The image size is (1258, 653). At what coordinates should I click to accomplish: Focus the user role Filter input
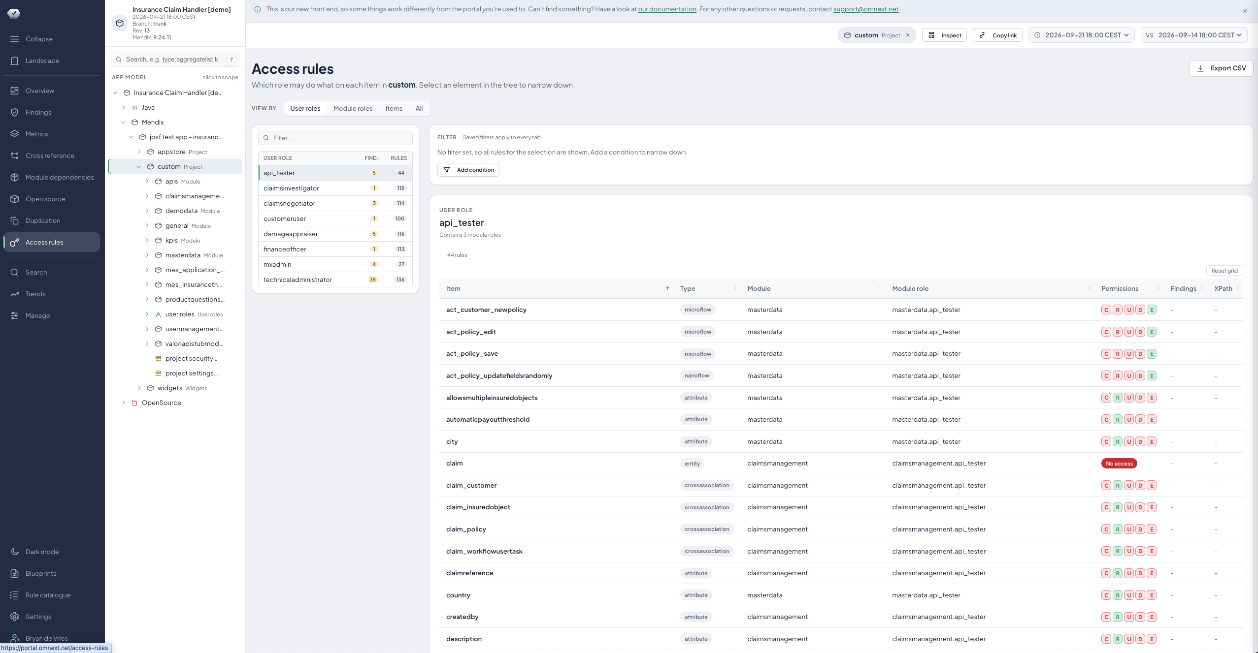click(x=335, y=138)
